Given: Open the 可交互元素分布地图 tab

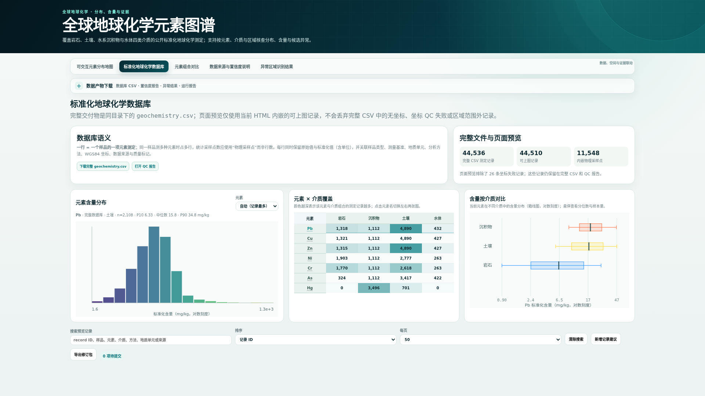Looking at the screenshot, I should (95, 67).
